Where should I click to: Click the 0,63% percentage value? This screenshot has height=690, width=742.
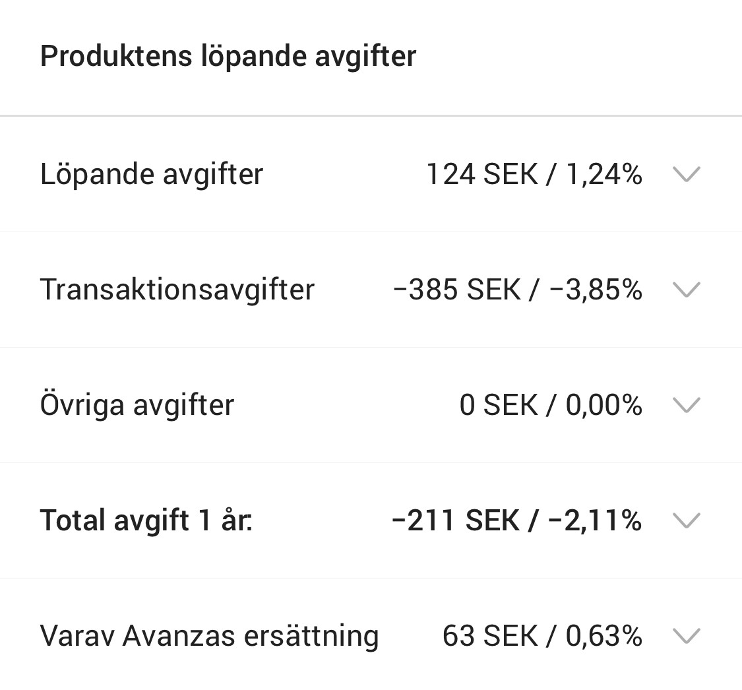603,636
